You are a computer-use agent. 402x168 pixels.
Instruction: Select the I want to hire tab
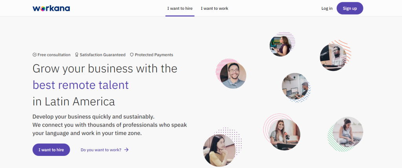[180, 8]
